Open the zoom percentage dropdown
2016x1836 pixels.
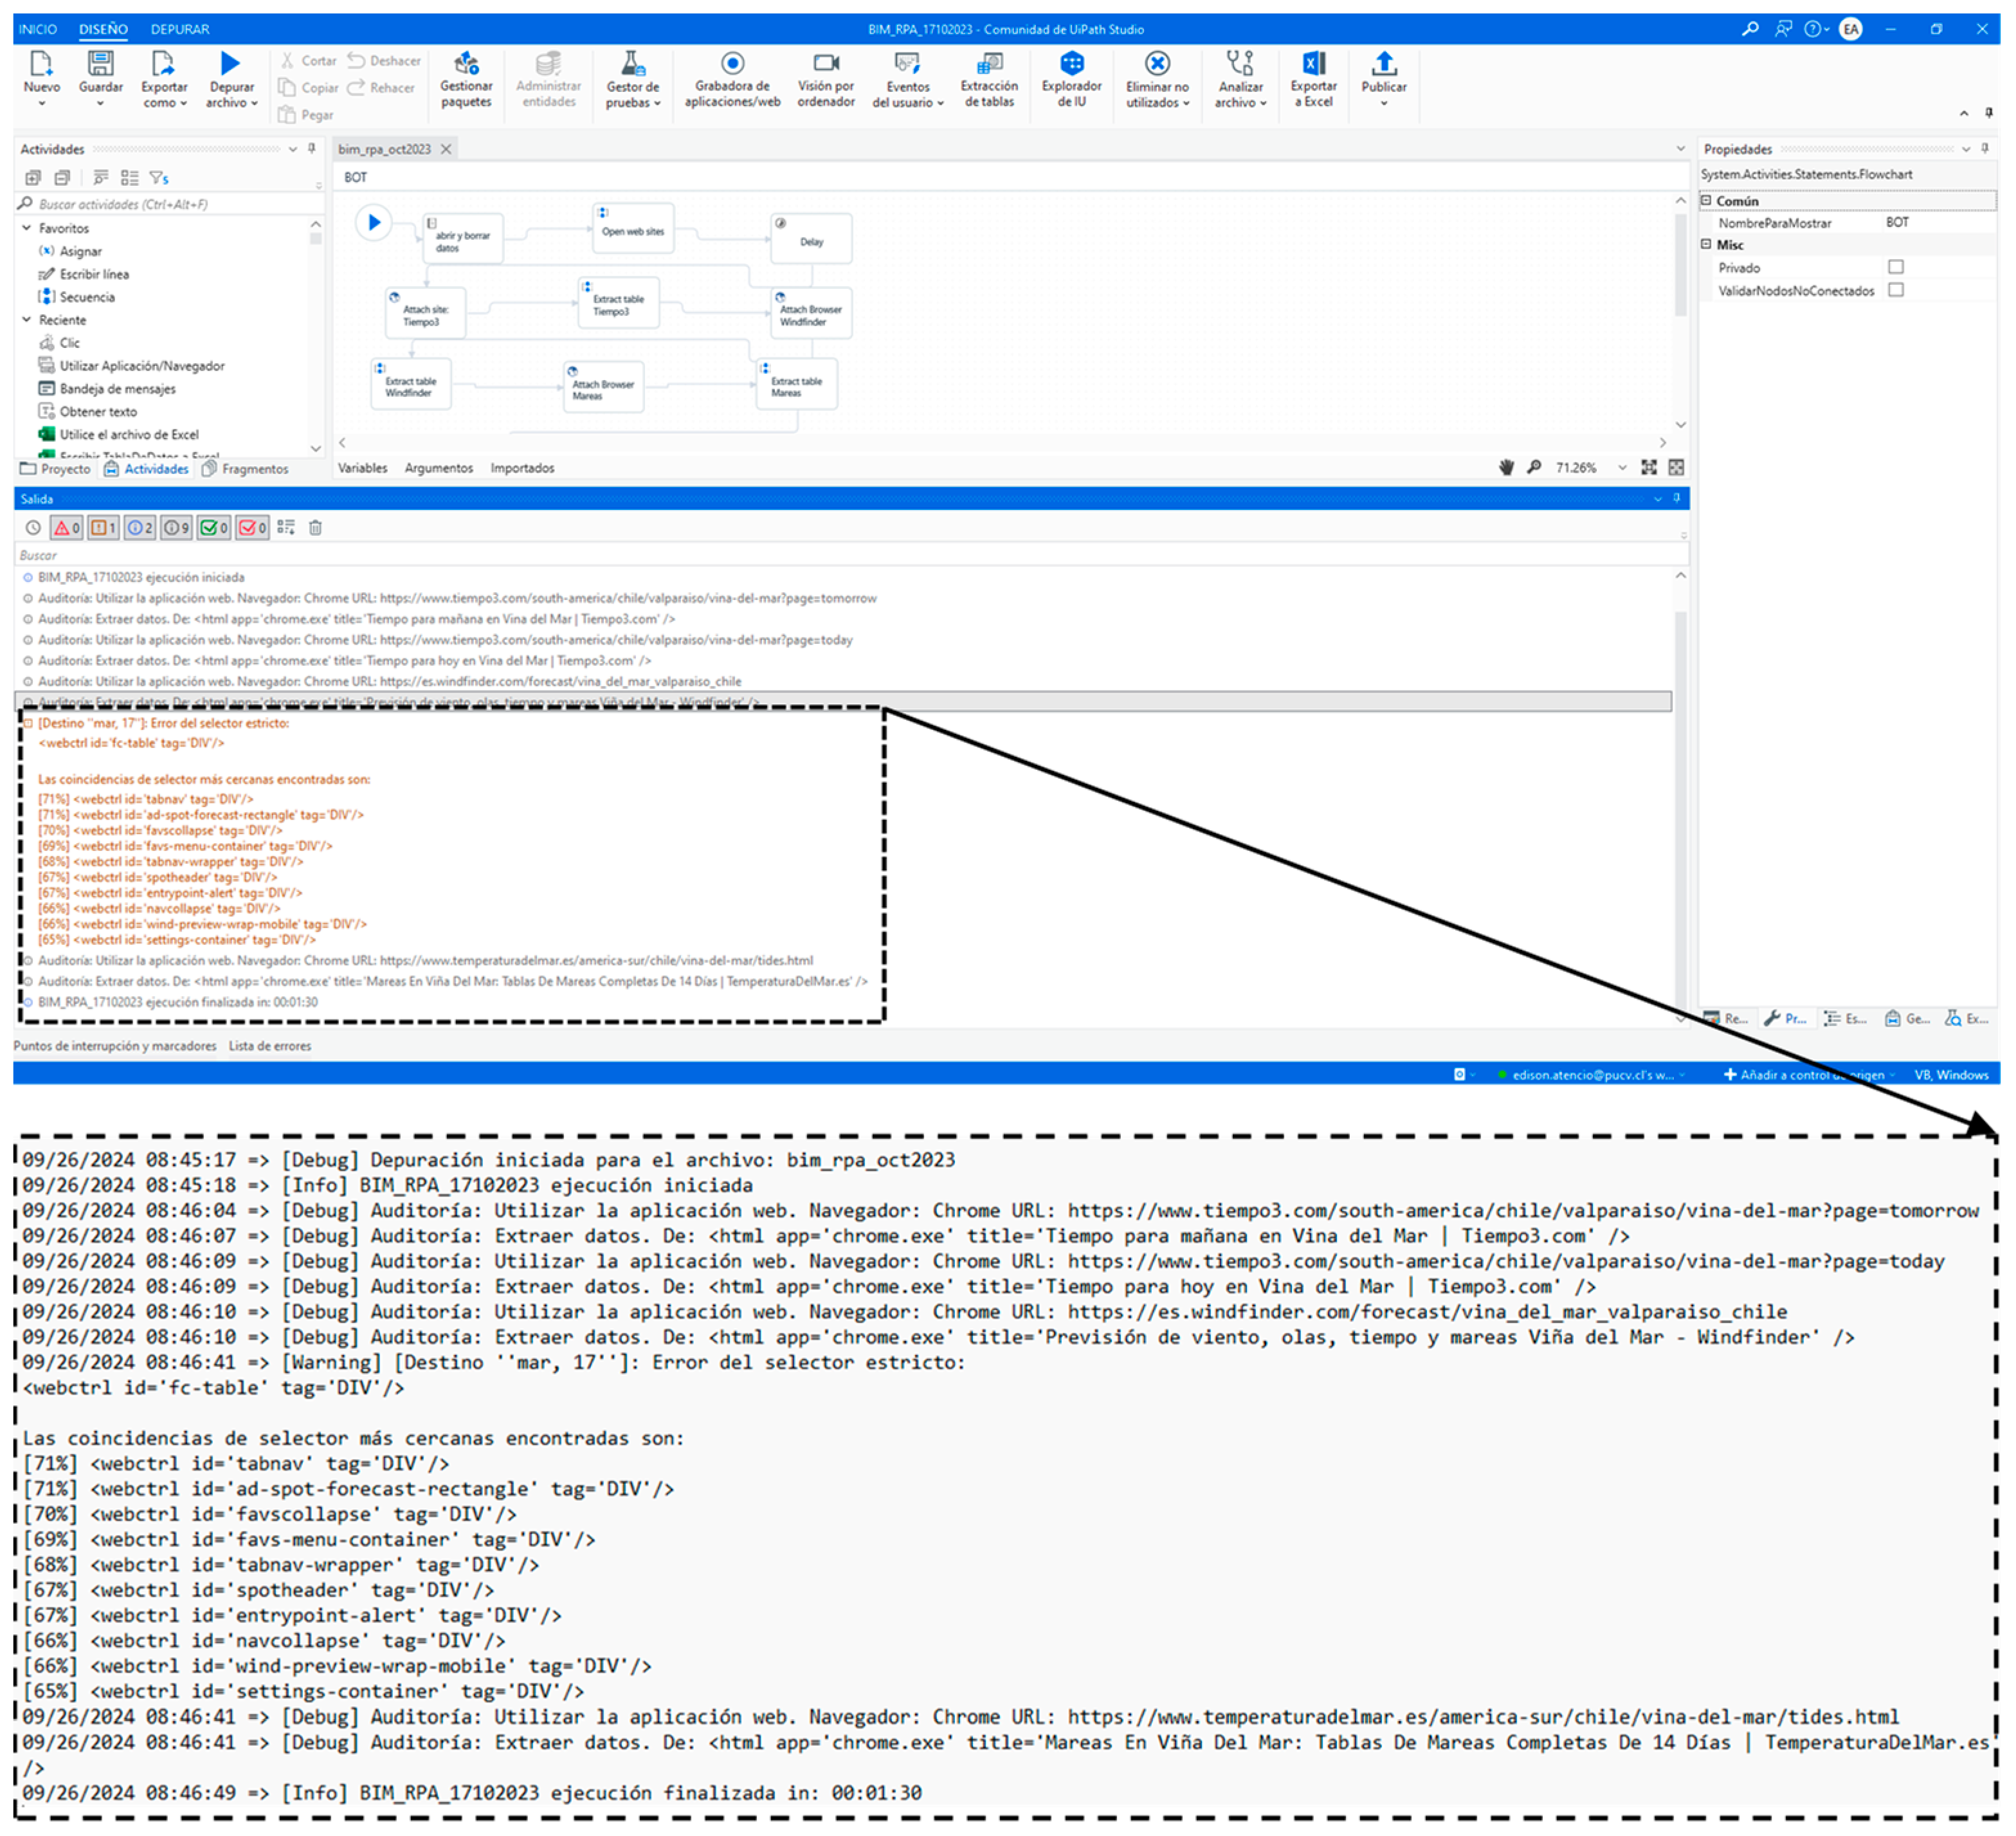[1621, 468]
